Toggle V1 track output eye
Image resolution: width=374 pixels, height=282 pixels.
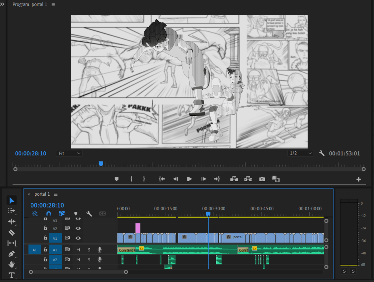coord(78,238)
